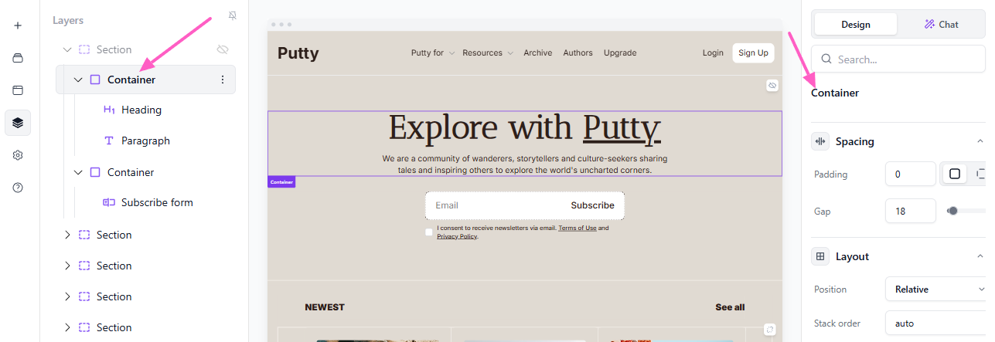This screenshot has height=342, width=995.
Task: Adjust the Gap slider handle
Action: pos(952,211)
